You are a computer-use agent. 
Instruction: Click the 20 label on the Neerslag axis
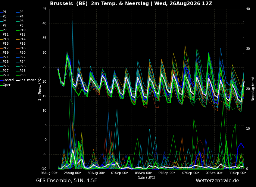click(x=248, y=89)
